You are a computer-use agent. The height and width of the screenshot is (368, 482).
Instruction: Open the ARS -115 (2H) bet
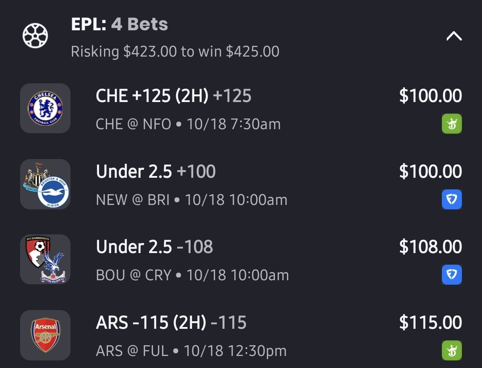(171, 323)
